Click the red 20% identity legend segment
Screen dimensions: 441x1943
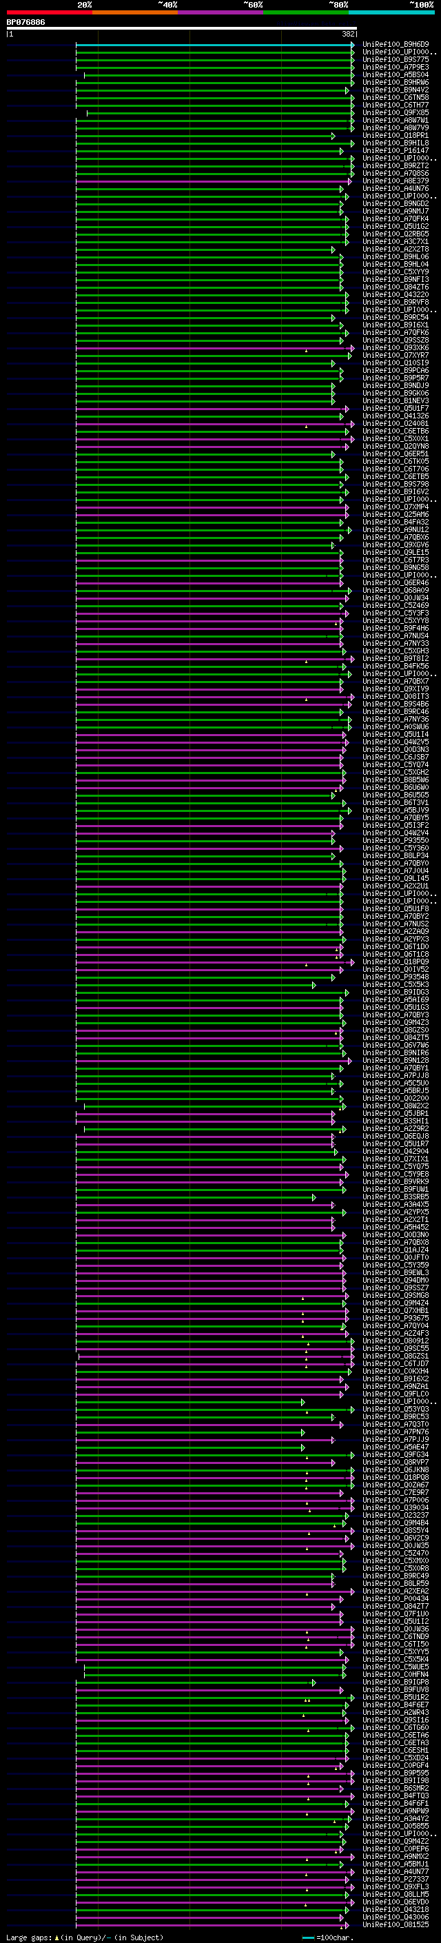[49, 12]
